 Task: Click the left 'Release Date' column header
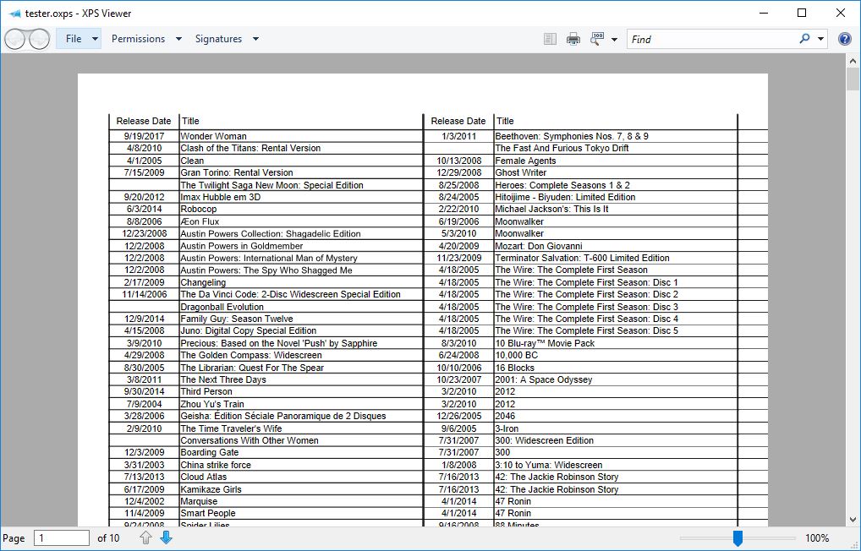[x=144, y=122]
